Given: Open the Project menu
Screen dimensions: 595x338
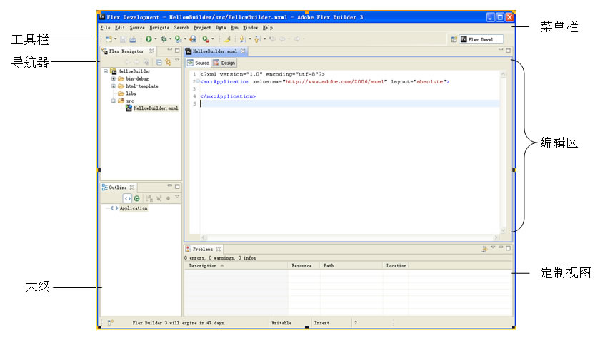Looking at the screenshot, I should point(202,28).
